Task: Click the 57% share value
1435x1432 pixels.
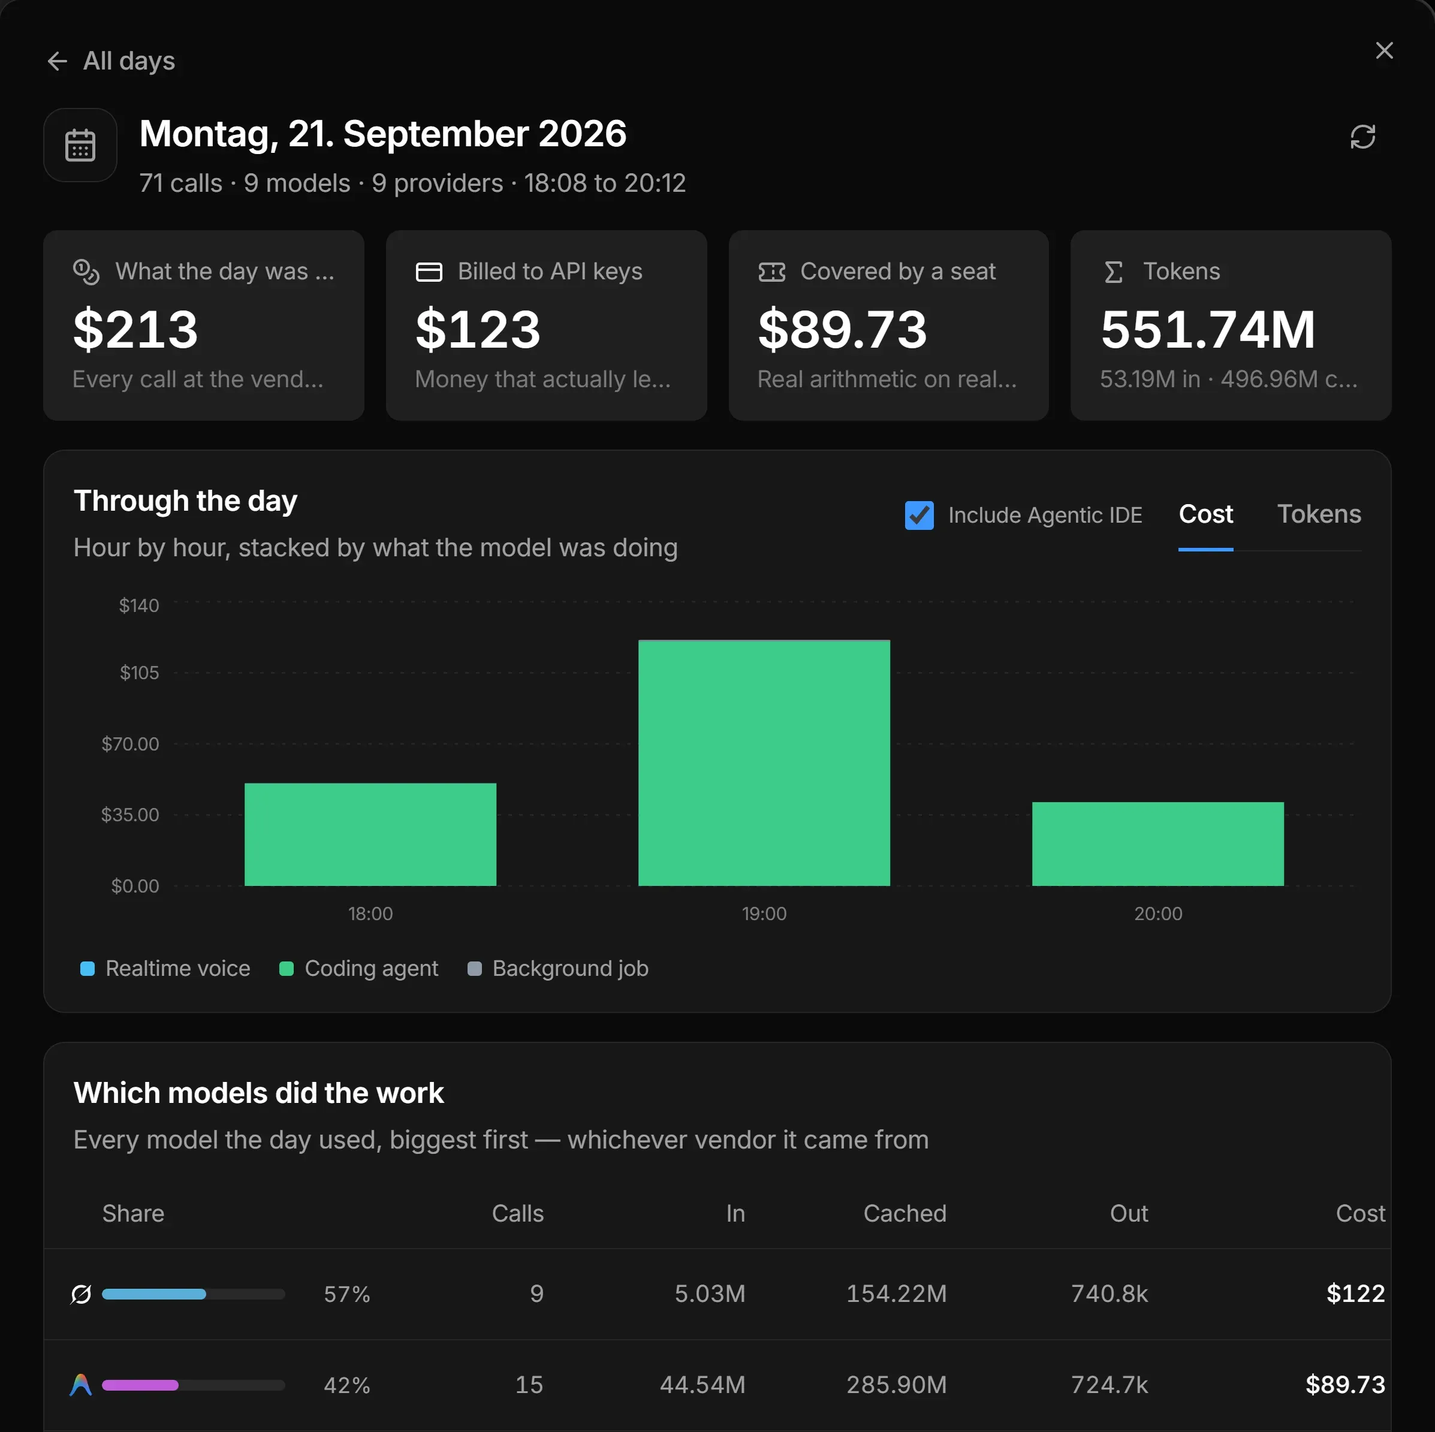Action: (x=347, y=1295)
